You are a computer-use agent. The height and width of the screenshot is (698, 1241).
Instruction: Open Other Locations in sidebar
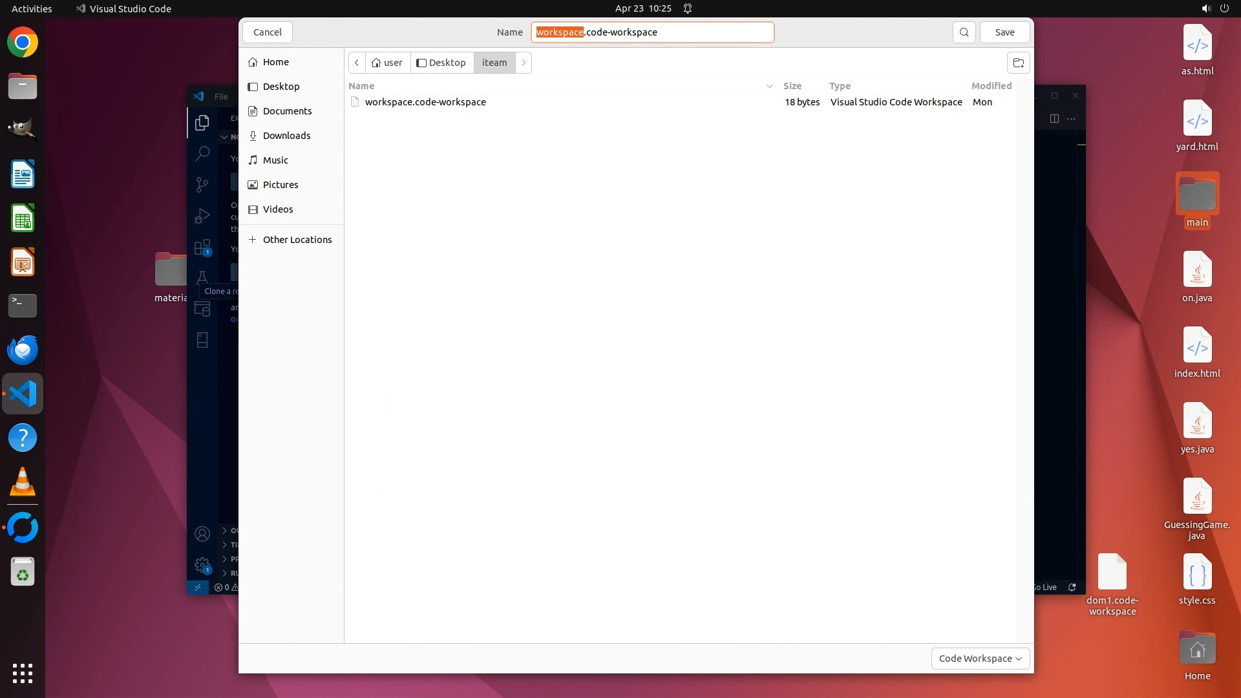[297, 240]
